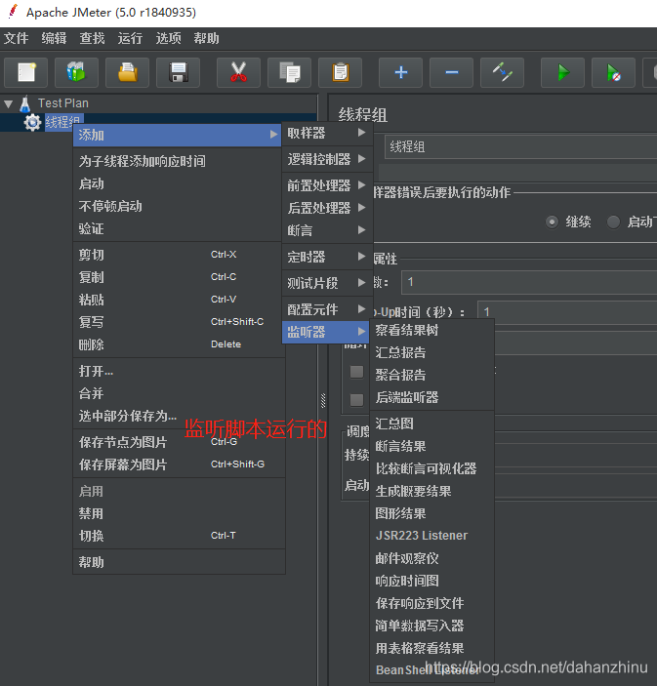
Task: Tick the lower checkbox beside the listener submenu
Action: coord(356,399)
